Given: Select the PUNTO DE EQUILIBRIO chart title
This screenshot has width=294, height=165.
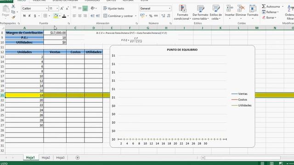Looking at the screenshot, I should coord(182,50).
